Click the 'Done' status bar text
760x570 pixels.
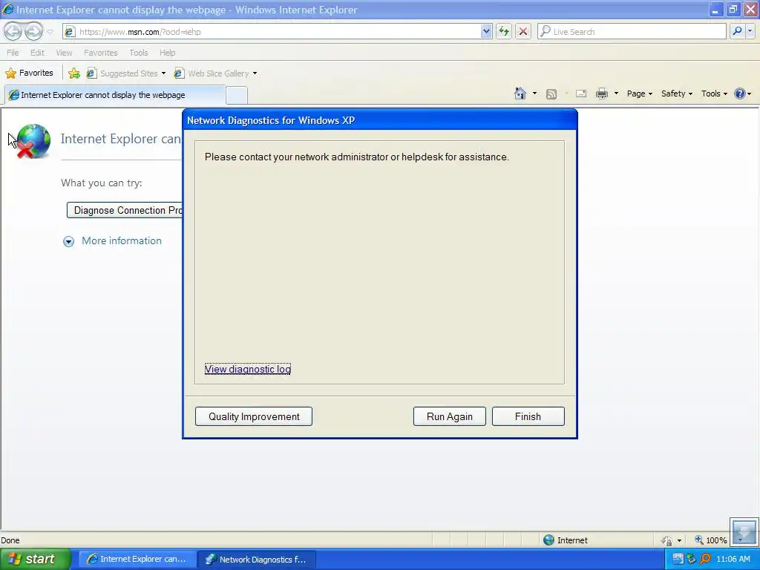[10, 540]
